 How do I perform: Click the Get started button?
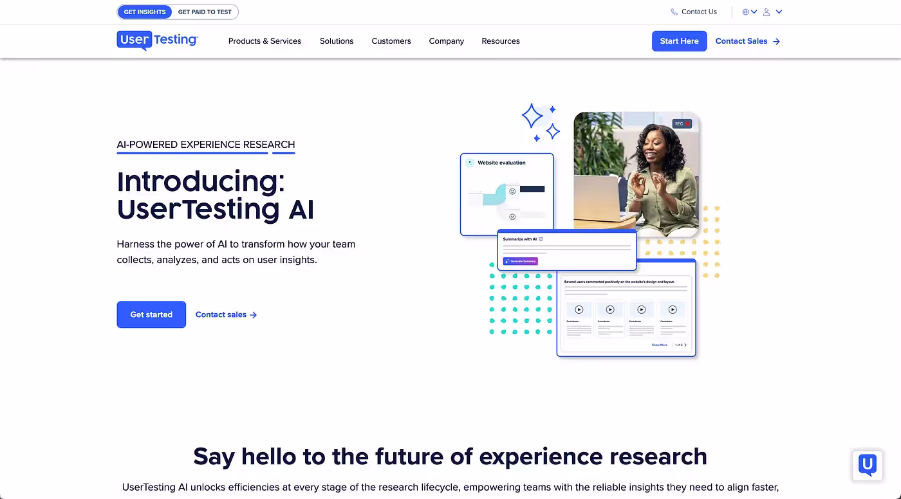pos(151,314)
